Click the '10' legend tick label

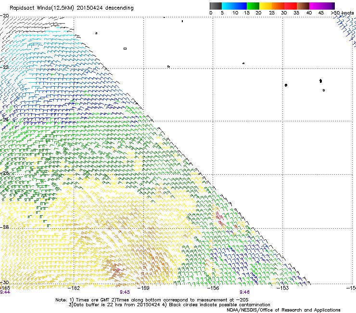click(x=235, y=13)
